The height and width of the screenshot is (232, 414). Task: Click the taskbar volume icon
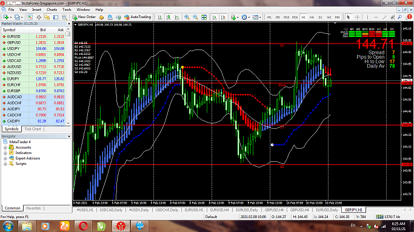pyautogui.click(x=376, y=226)
